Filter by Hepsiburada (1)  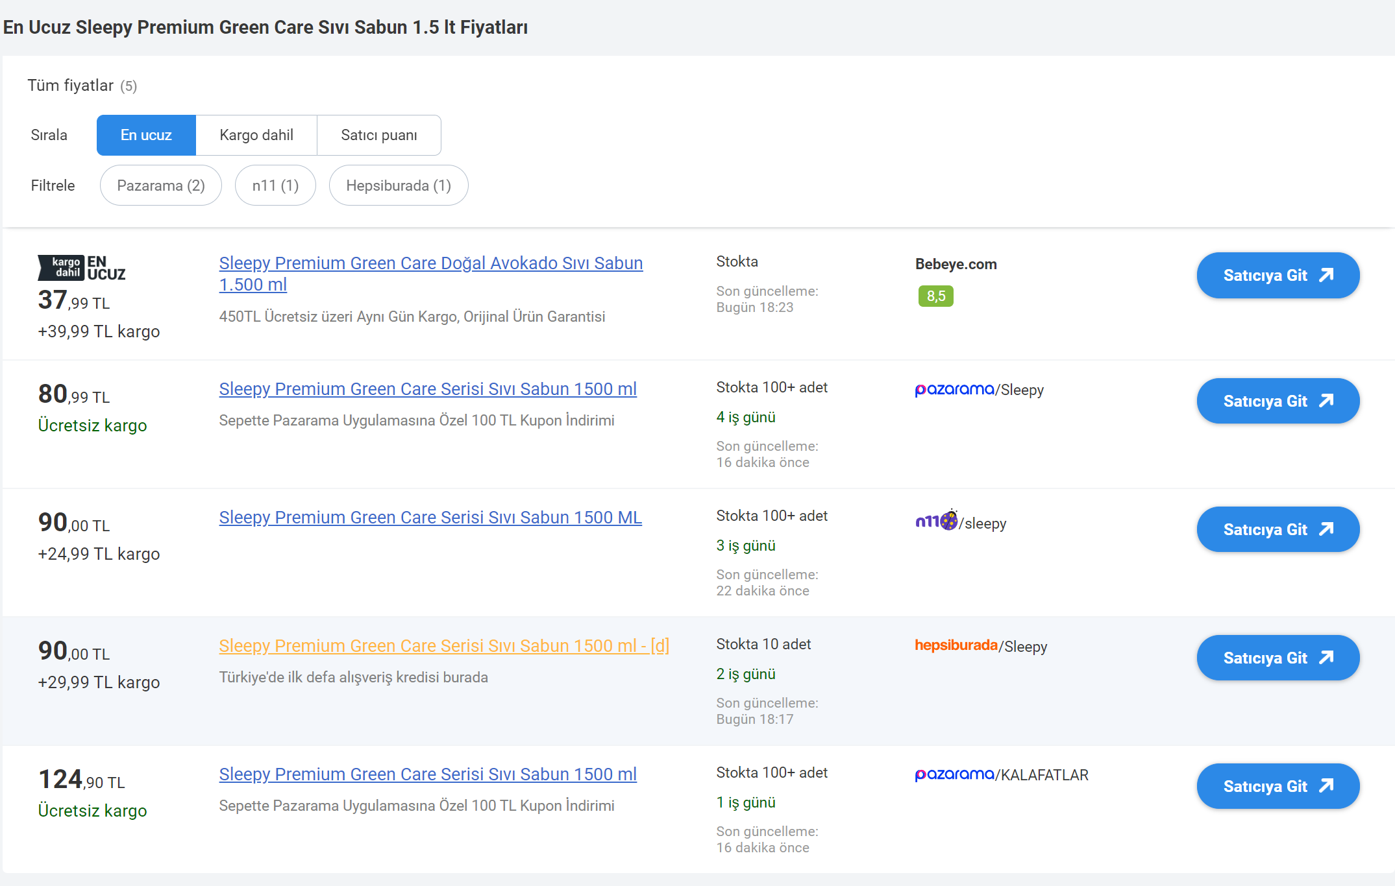pyautogui.click(x=399, y=186)
